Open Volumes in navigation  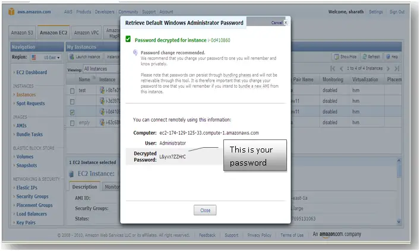coord(25,157)
